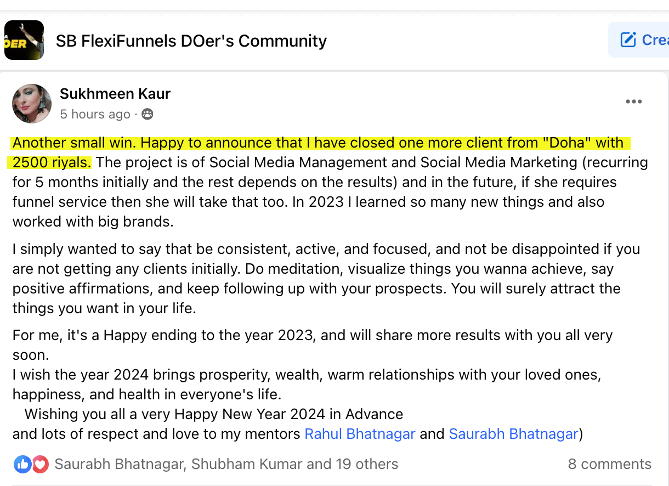669x486 pixels.
Task: Open the '5 hours ago' post timestamp
Action: pos(95,114)
